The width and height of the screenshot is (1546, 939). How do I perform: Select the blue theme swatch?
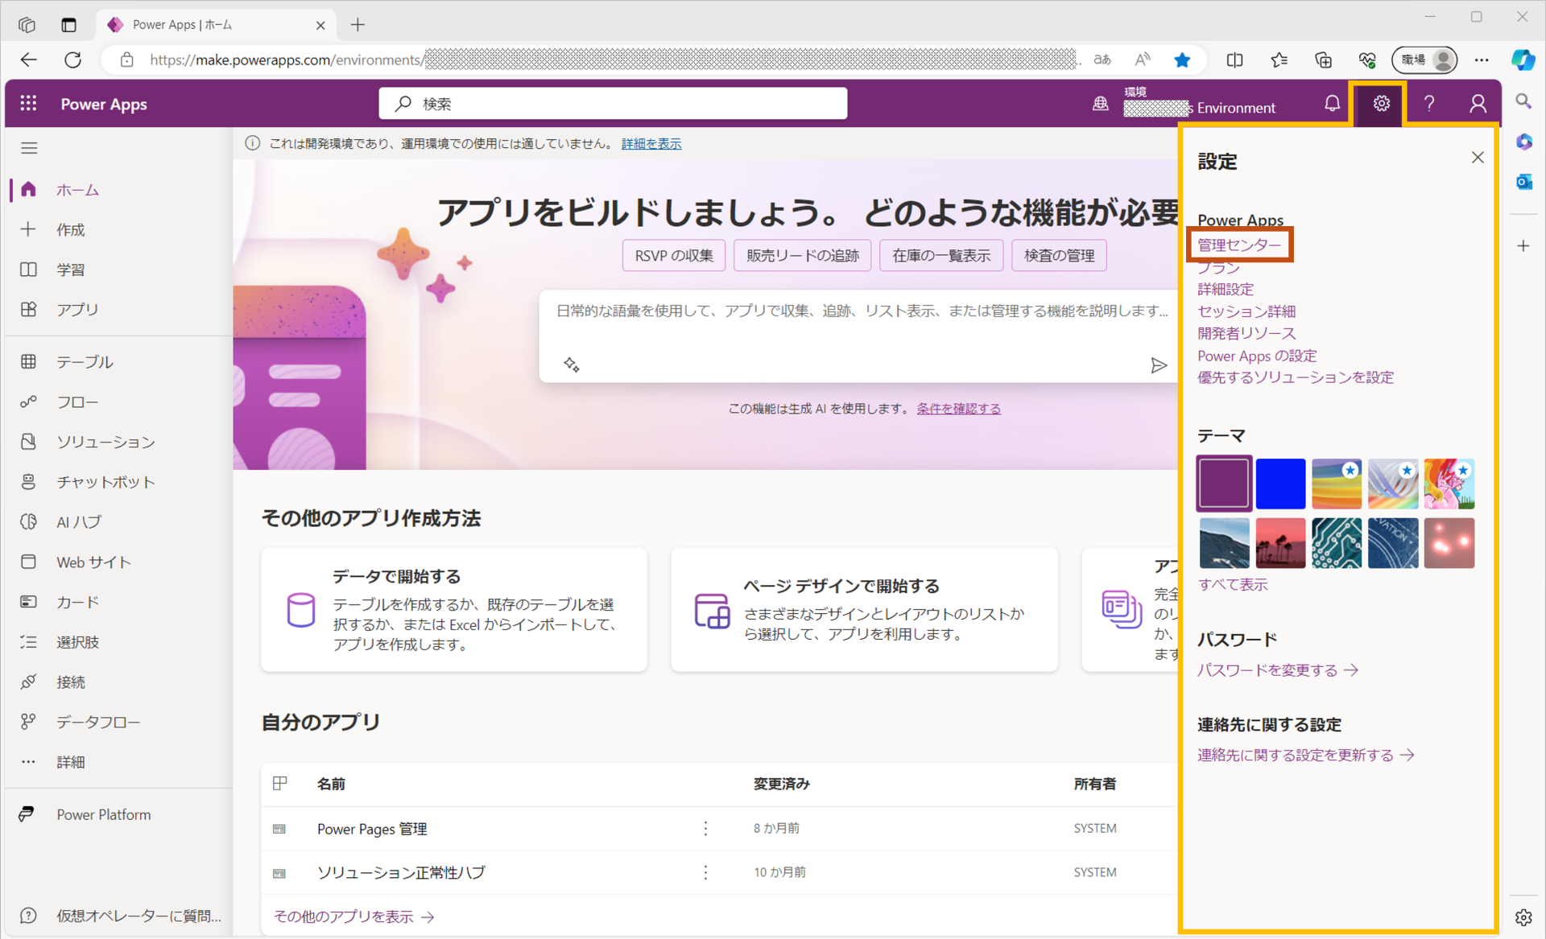pos(1280,484)
